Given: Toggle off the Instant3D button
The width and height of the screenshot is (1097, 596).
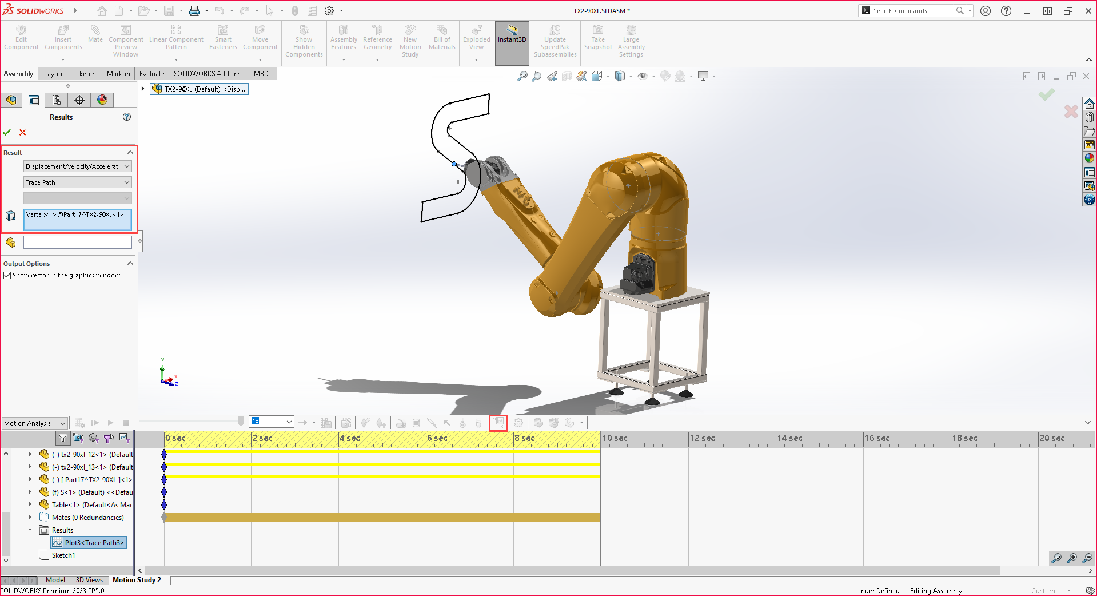Looking at the screenshot, I should tap(512, 39).
